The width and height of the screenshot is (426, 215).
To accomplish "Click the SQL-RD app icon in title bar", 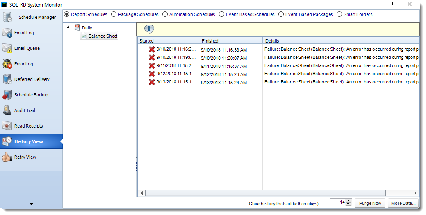I will 4,4.
